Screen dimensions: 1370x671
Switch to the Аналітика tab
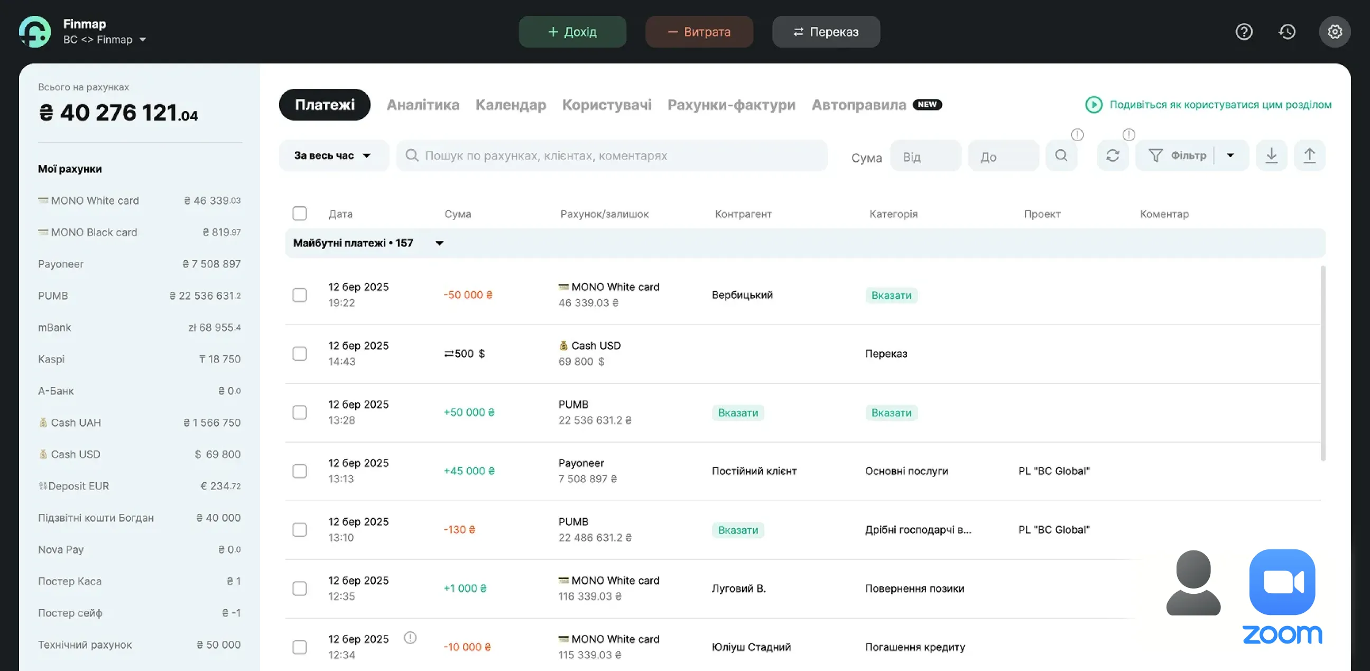(422, 105)
